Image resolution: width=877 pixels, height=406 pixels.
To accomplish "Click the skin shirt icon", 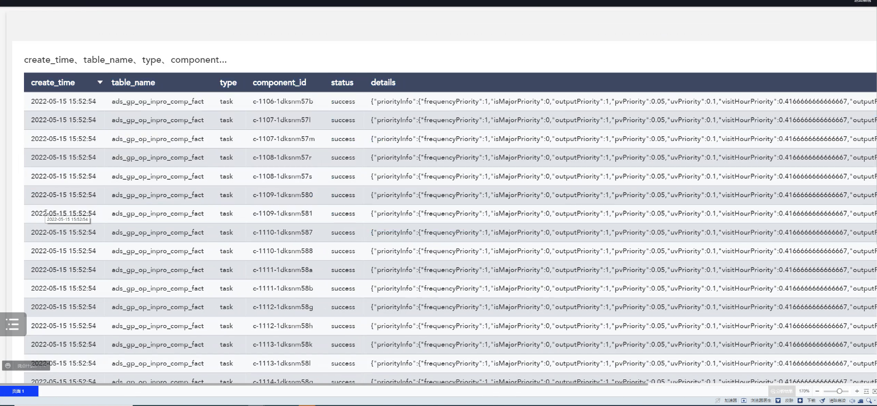I will tap(778, 401).
